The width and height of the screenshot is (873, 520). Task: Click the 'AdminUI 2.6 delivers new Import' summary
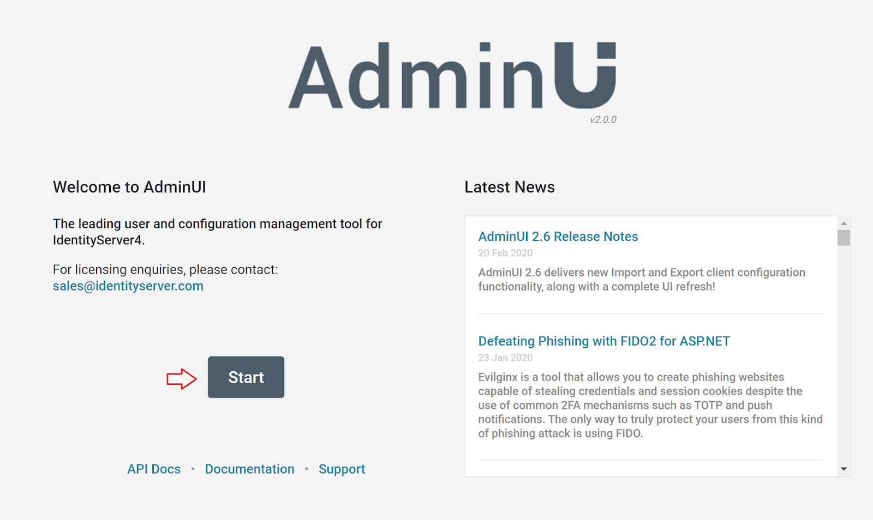(x=642, y=280)
